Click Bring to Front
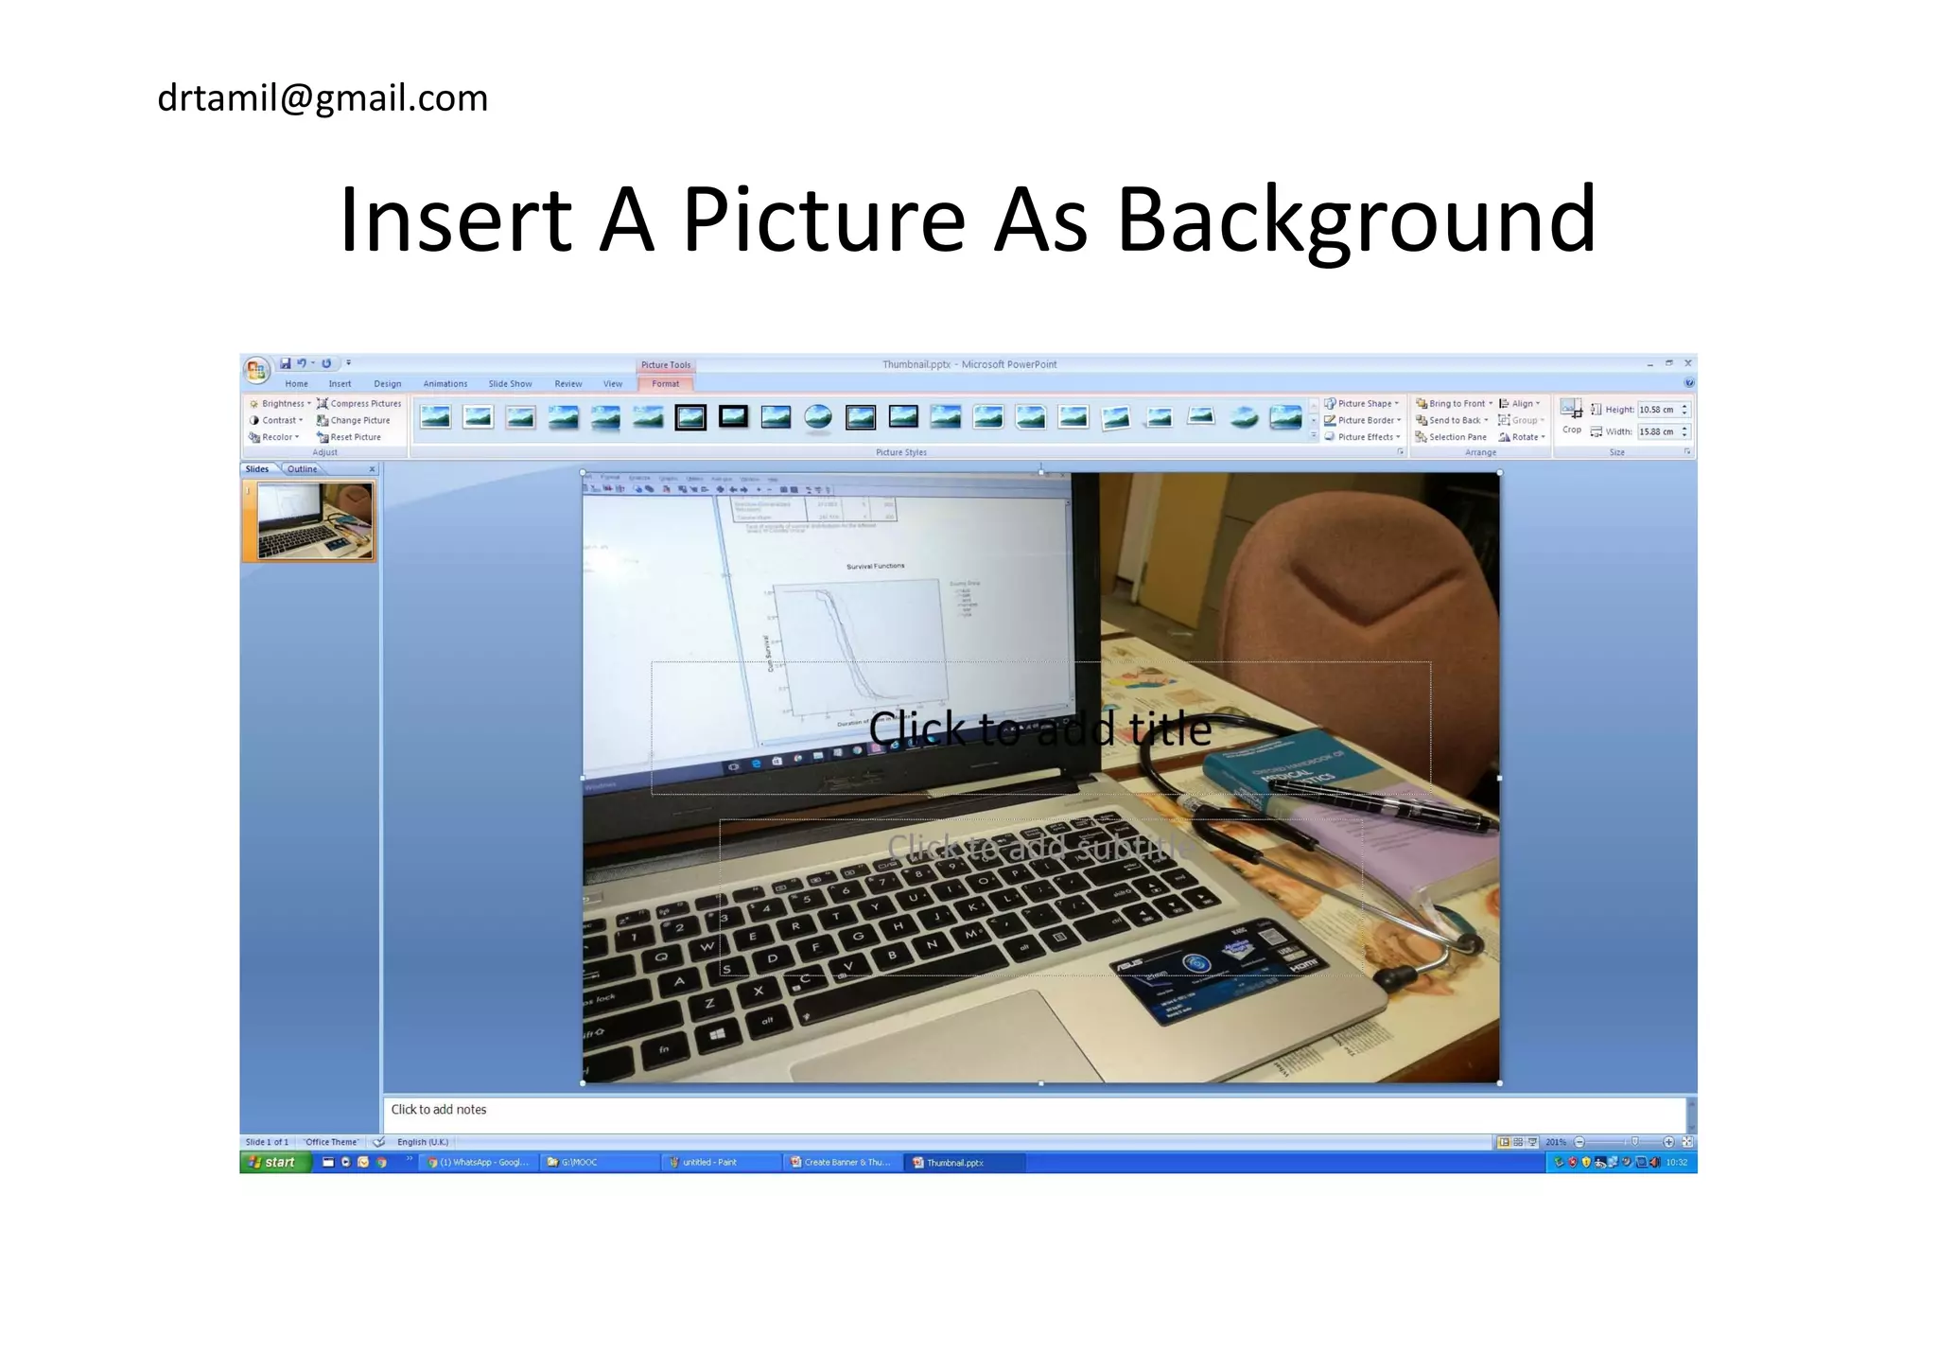 (1454, 404)
